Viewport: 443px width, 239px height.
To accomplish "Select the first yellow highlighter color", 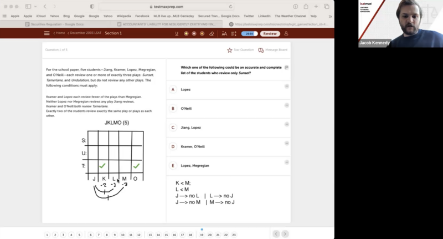I will (186, 34).
